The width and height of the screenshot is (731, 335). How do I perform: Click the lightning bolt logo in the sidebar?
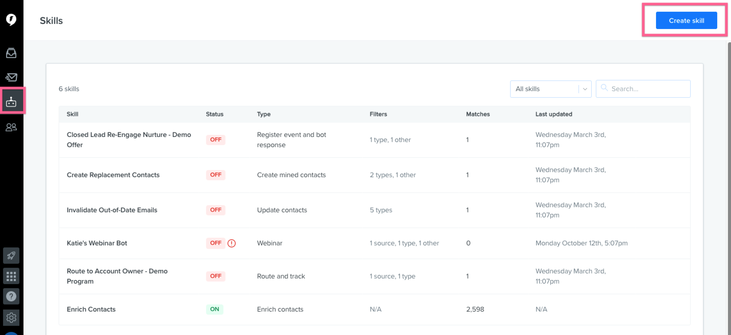point(11,20)
